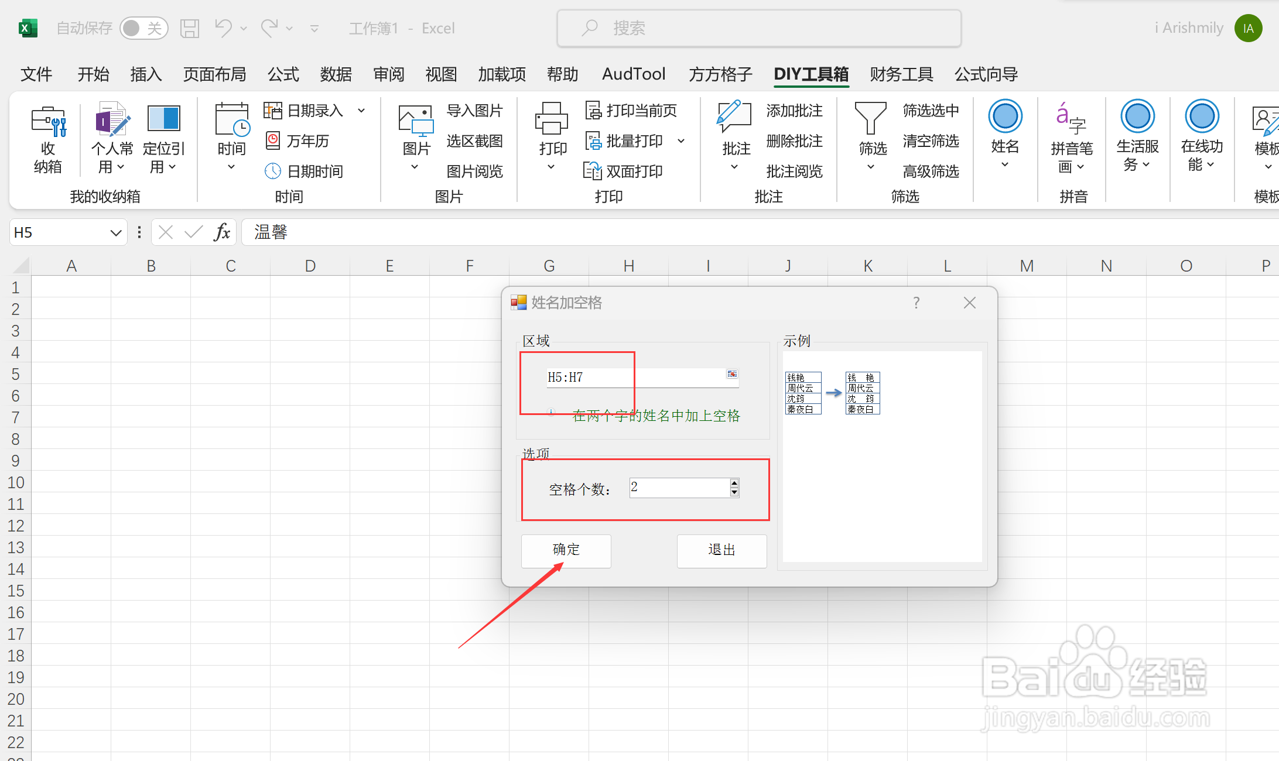Click the 双面打印 icon
This screenshot has height=761, width=1279.
593,171
